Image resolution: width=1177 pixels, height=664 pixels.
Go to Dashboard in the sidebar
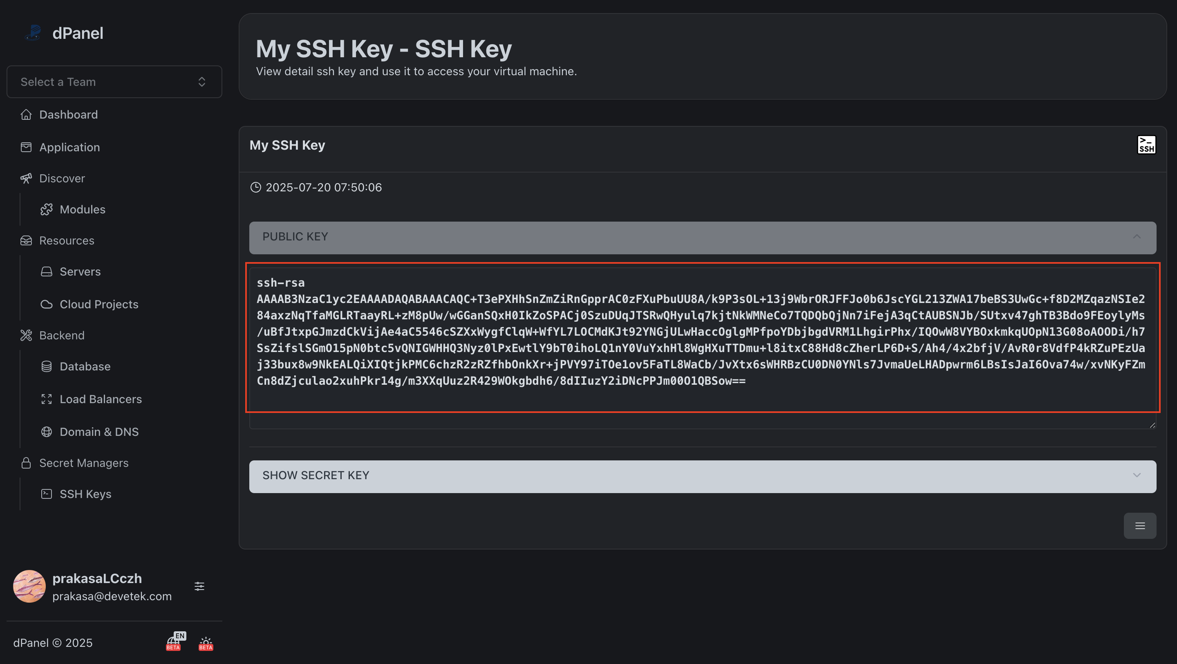pyautogui.click(x=69, y=115)
